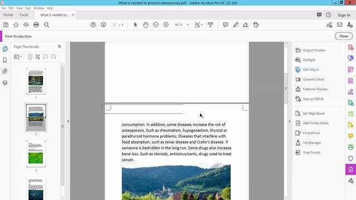Close the Page Thumbnails pane
This screenshot has height=200, width=356.
(x=60, y=46)
